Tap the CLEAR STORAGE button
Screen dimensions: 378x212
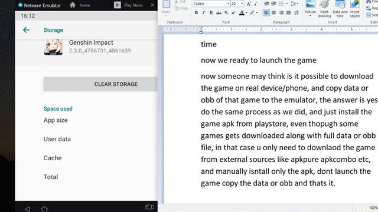100,84
